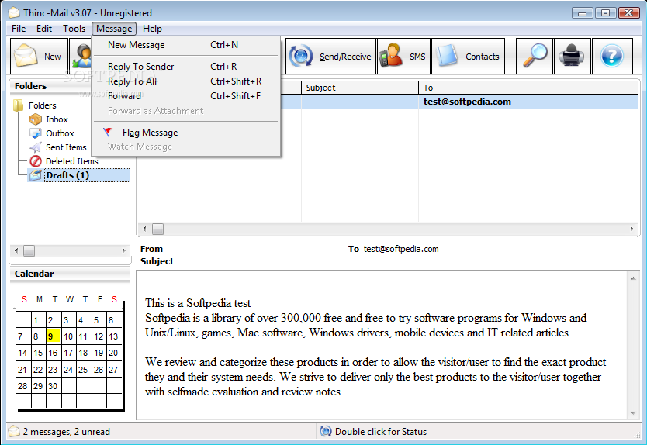Screen dimensions: 647x445
Task: Click message body scroll up arrow
Action: pos(633,279)
